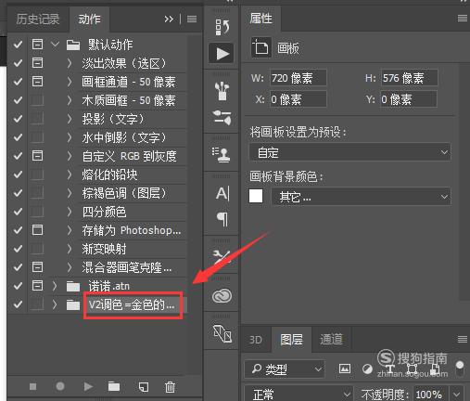Click the white artboard background color swatch
Screen dimensions: 470x401
(x=256, y=196)
